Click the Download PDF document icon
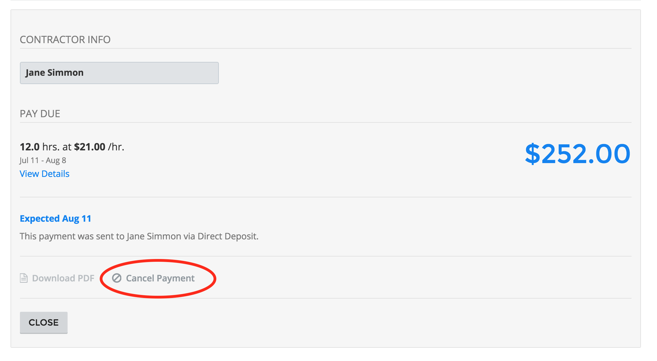Viewport: 657px width, 361px height. 24,278
